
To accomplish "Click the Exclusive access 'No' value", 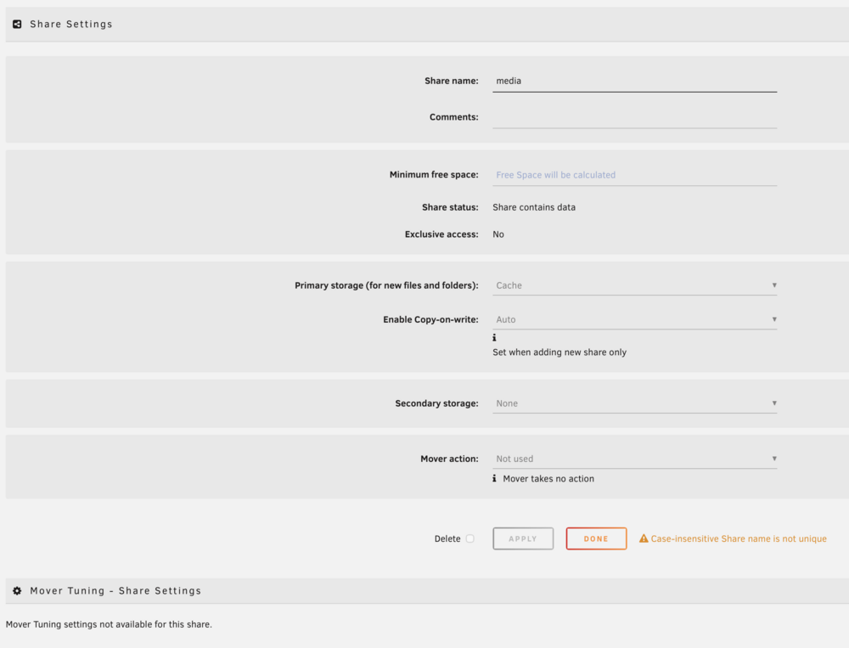I will pyautogui.click(x=498, y=234).
